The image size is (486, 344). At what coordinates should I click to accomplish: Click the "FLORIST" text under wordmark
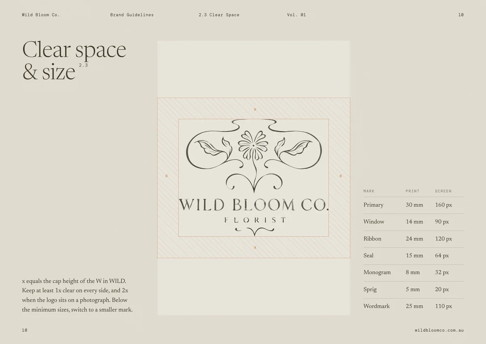click(255, 220)
